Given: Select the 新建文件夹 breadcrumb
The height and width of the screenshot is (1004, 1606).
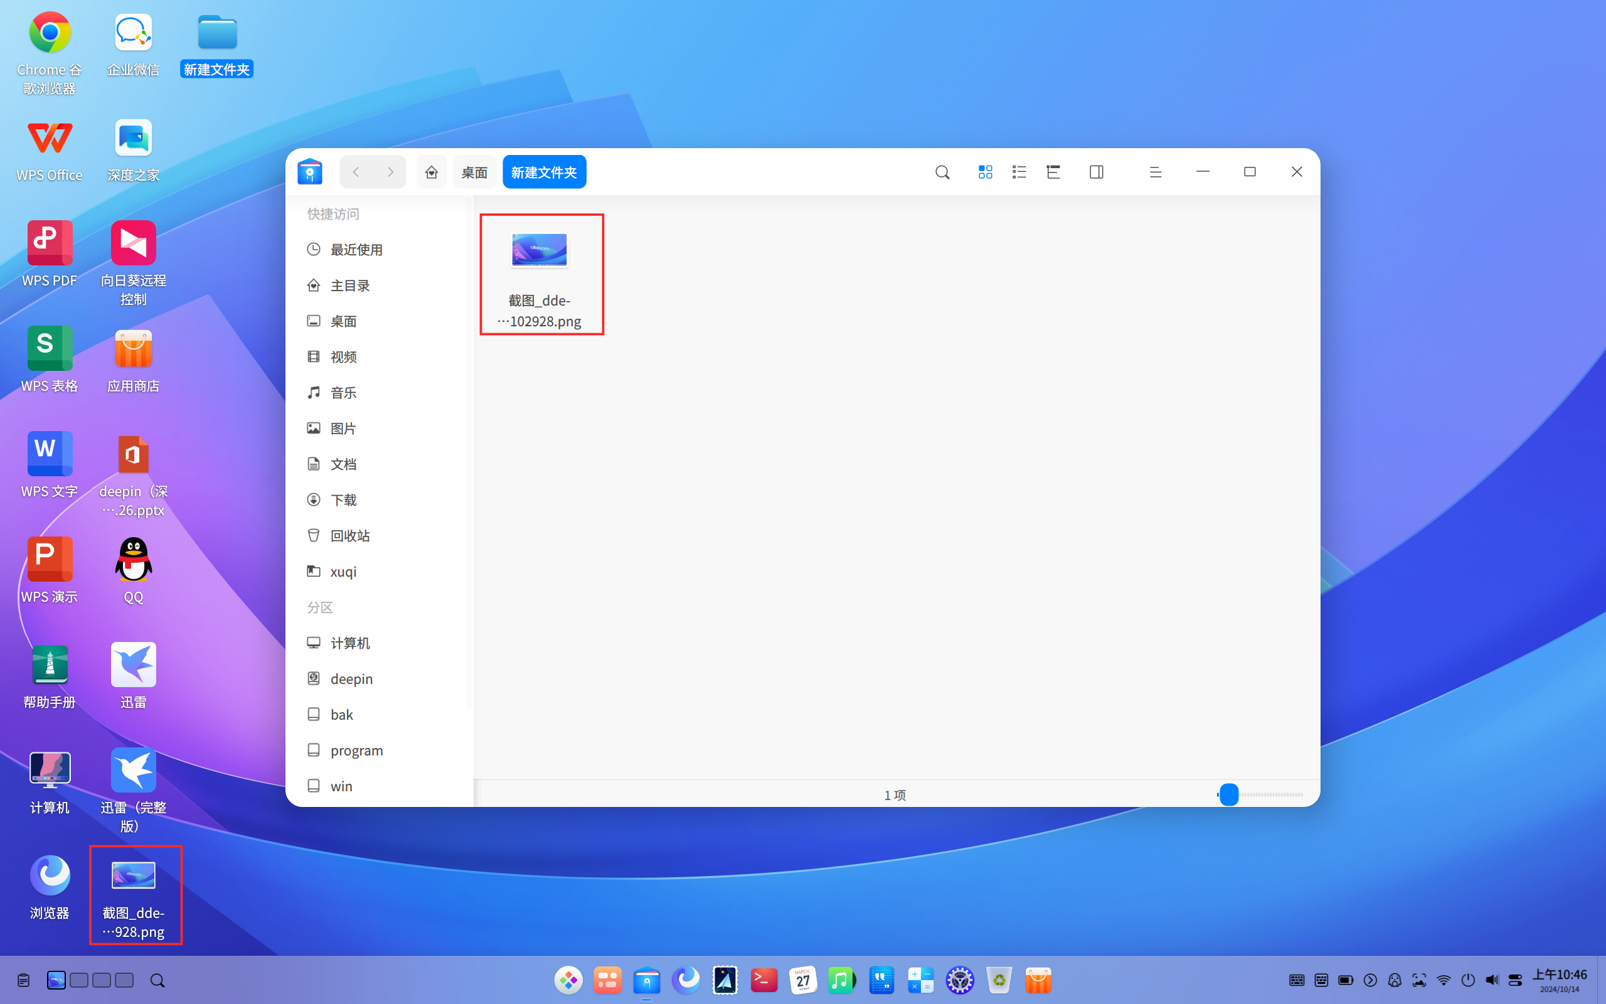Looking at the screenshot, I should [x=544, y=172].
